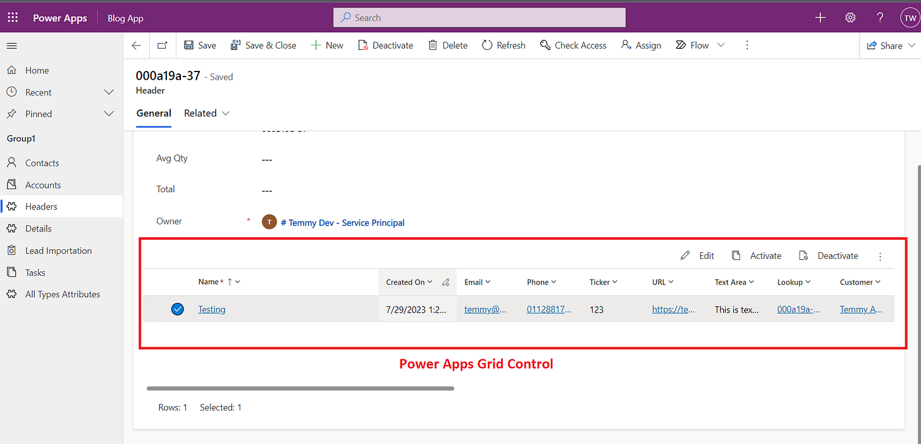The width and height of the screenshot is (921, 444).
Task: Click the 7/29/2023 Created On cell
Action: click(x=416, y=309)
